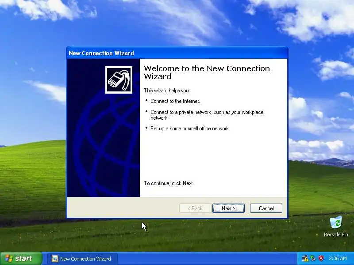Click the "Connect to the Internet." text
The image size is (354, 265).
[x=175, y=101]
